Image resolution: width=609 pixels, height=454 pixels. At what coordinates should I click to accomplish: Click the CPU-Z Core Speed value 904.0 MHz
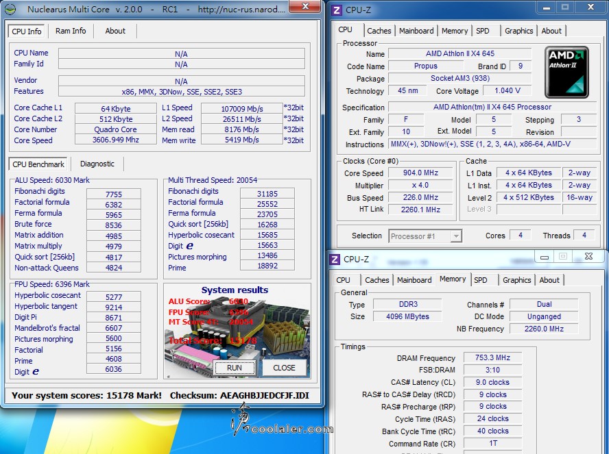tap(420, 173)
